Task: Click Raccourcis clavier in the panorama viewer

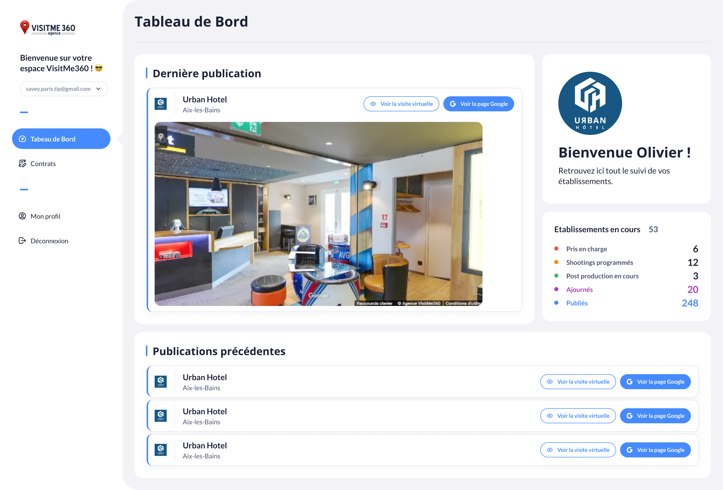Action: pyautogui.click(x=375, y=304)
